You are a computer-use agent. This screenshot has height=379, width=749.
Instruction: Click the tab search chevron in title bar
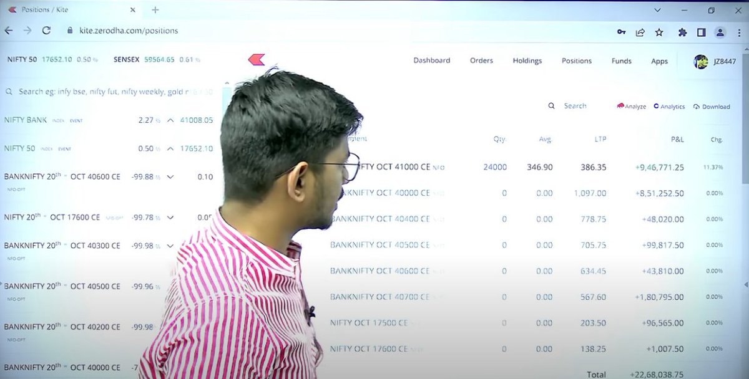[x=657, y=10]
